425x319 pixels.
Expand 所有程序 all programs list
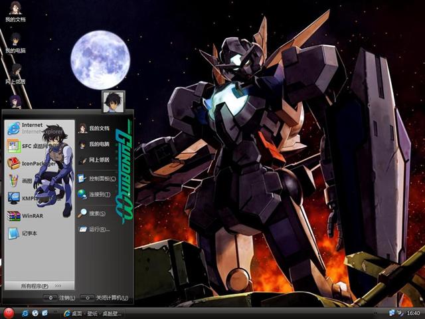click(x=39, y=285)
